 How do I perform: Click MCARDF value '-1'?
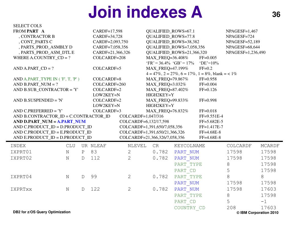click(x=264, y=202)
